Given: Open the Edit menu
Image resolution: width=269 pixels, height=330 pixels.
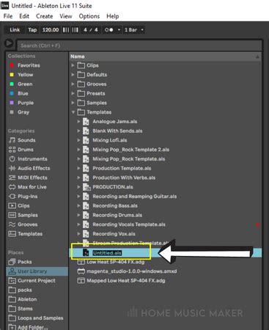Looking at the screenshot, I should pos(24,16).
